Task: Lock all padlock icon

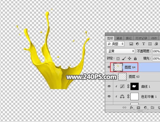Action: pos(135,58)
